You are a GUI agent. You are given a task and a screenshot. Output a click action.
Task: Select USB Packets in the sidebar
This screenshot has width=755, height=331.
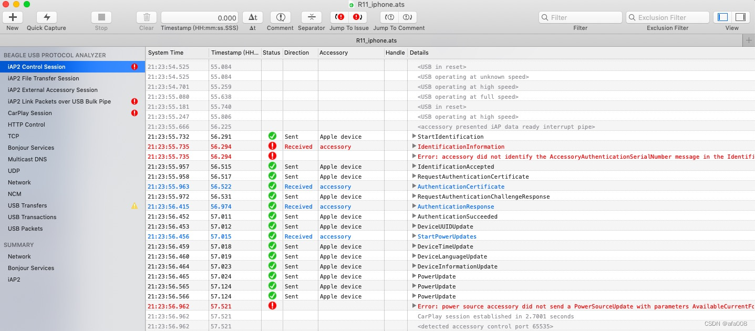pyautogui.click(x=73, y=229)
